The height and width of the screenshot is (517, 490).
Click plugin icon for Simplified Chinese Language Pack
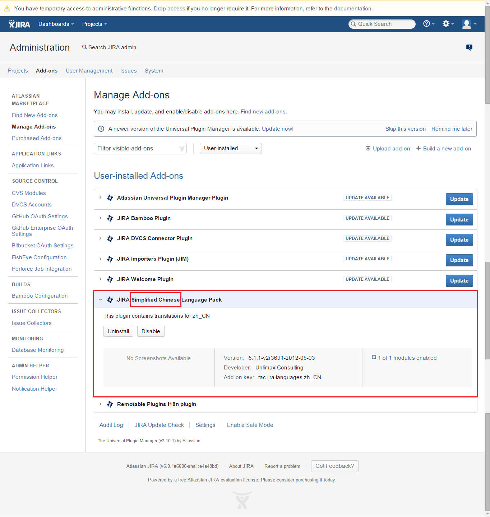click(x=110, y=300)
